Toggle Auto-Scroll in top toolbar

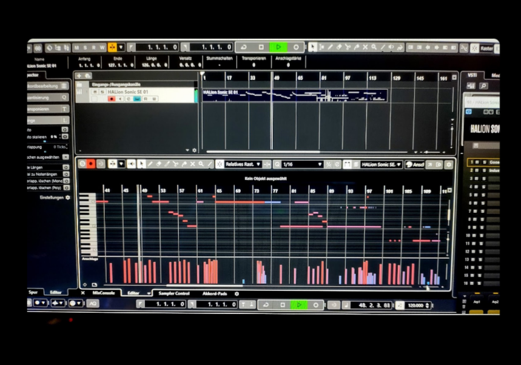click(x=112, y=47)
